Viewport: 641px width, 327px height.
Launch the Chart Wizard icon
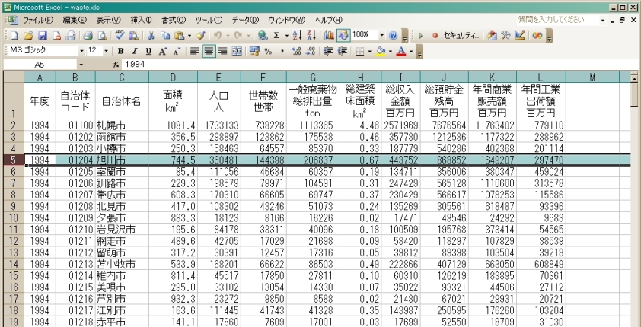tap(330, 35)
